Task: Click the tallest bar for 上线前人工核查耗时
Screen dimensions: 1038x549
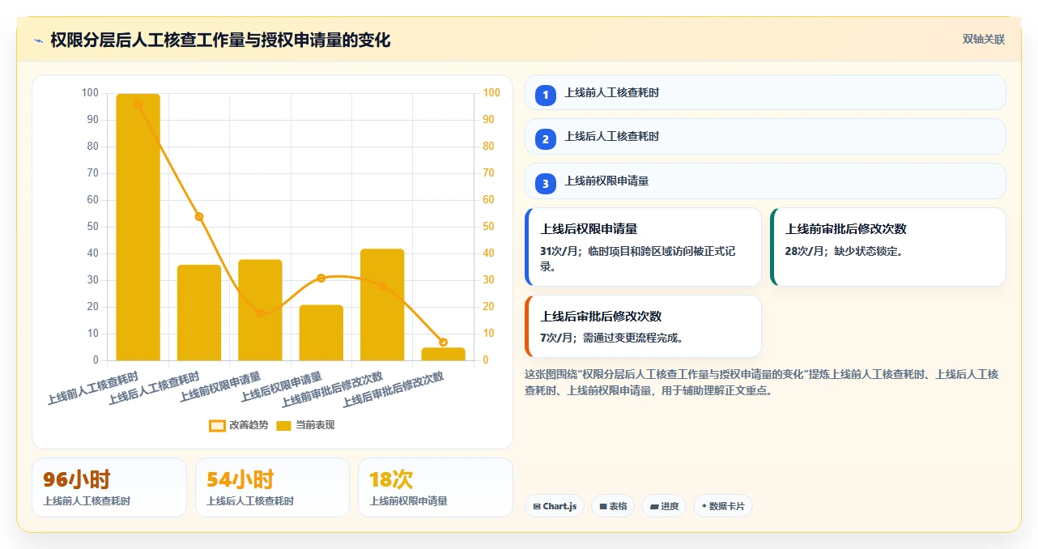Action: point(138,228)
